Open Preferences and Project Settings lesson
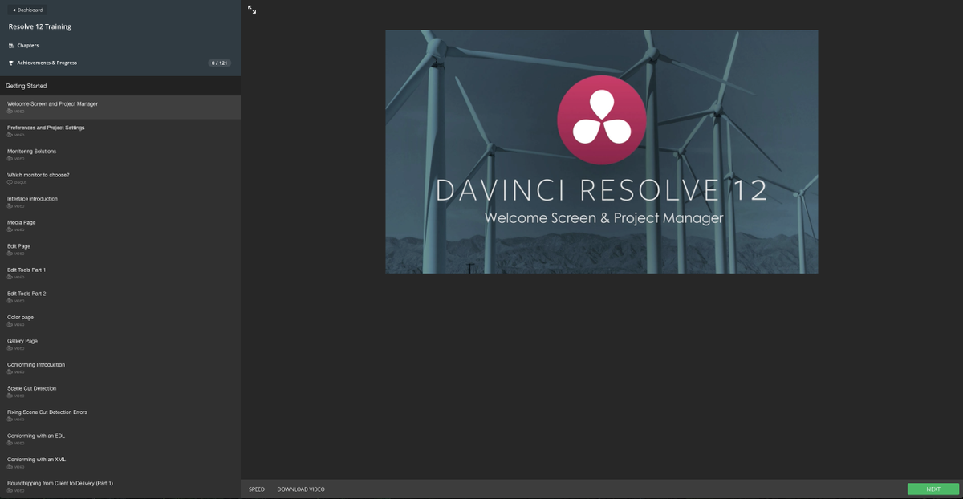Viewport: 963px width, 499px height. (x=120, y=131)
